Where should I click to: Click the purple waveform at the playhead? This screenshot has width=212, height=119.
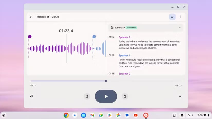66,48
